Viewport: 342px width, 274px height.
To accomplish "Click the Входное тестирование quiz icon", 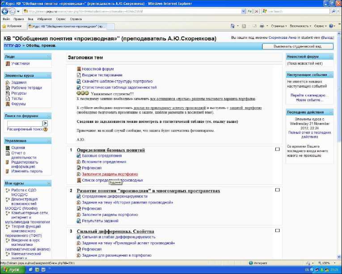I will click(x=79, y=75).
